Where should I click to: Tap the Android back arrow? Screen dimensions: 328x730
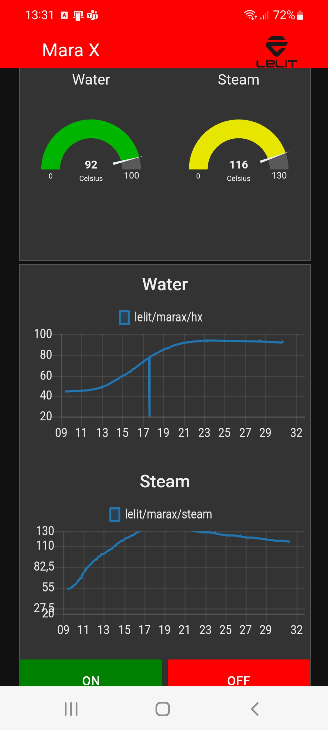click(x=255, y=709)
